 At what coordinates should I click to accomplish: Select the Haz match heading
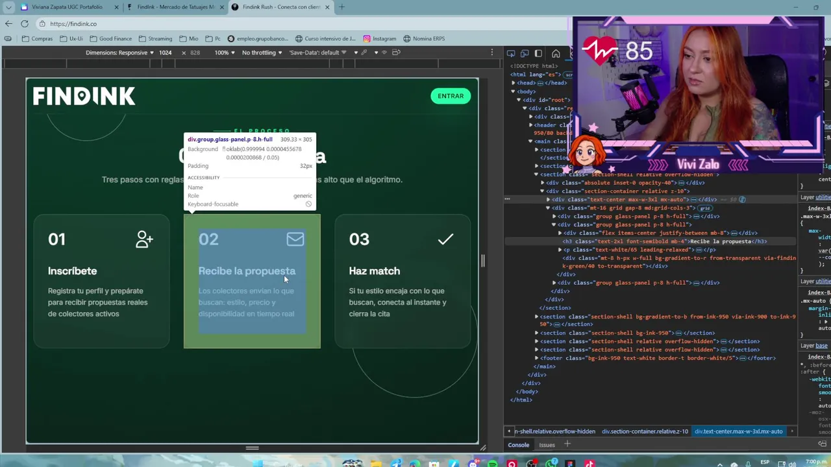(x=375, y=271)
